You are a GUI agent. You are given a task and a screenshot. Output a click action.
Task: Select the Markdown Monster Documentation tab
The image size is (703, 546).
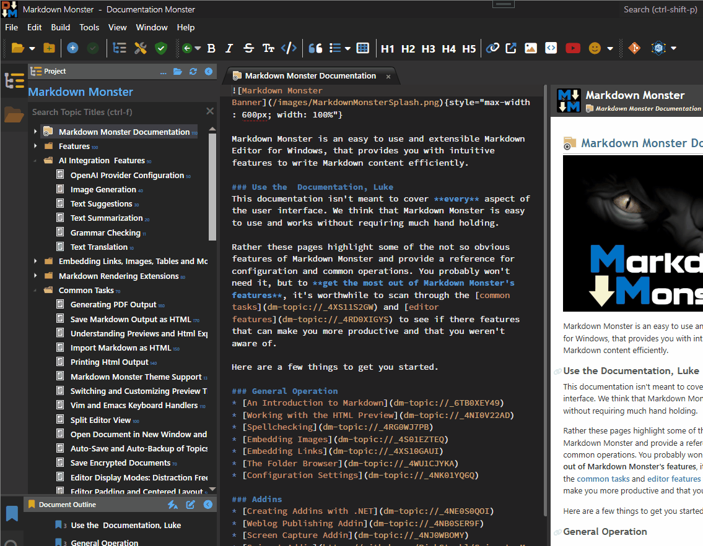click(310, 76)
